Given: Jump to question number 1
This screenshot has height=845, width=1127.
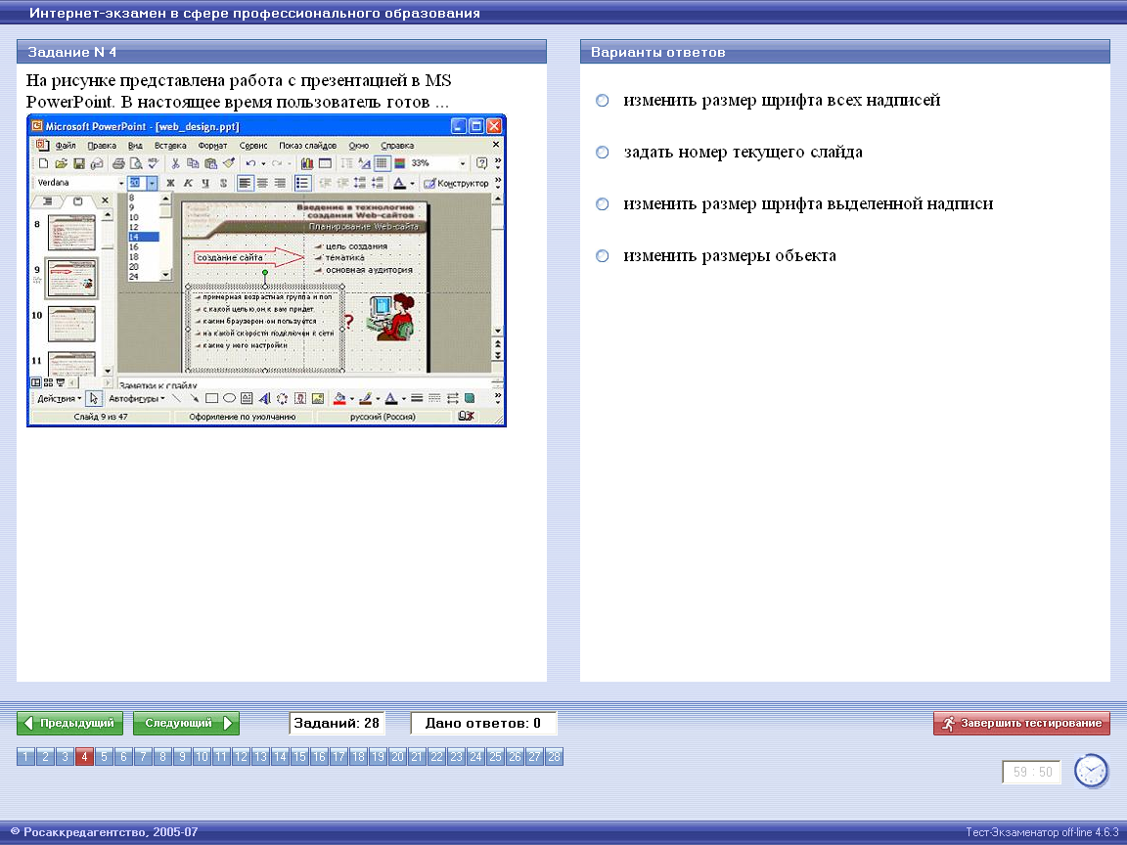Looking at the screenshot, I should pos(25,757).
